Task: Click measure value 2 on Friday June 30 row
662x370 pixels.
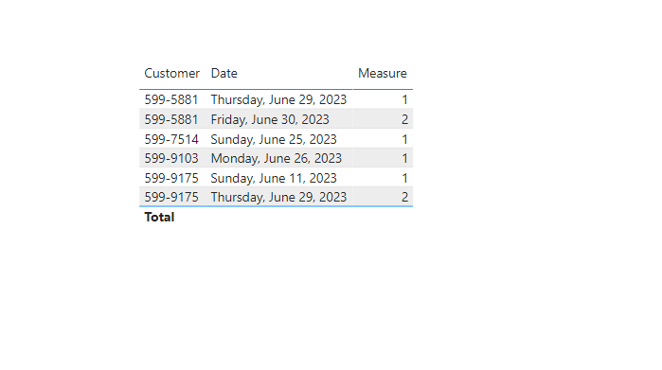Action: point(404,119)
